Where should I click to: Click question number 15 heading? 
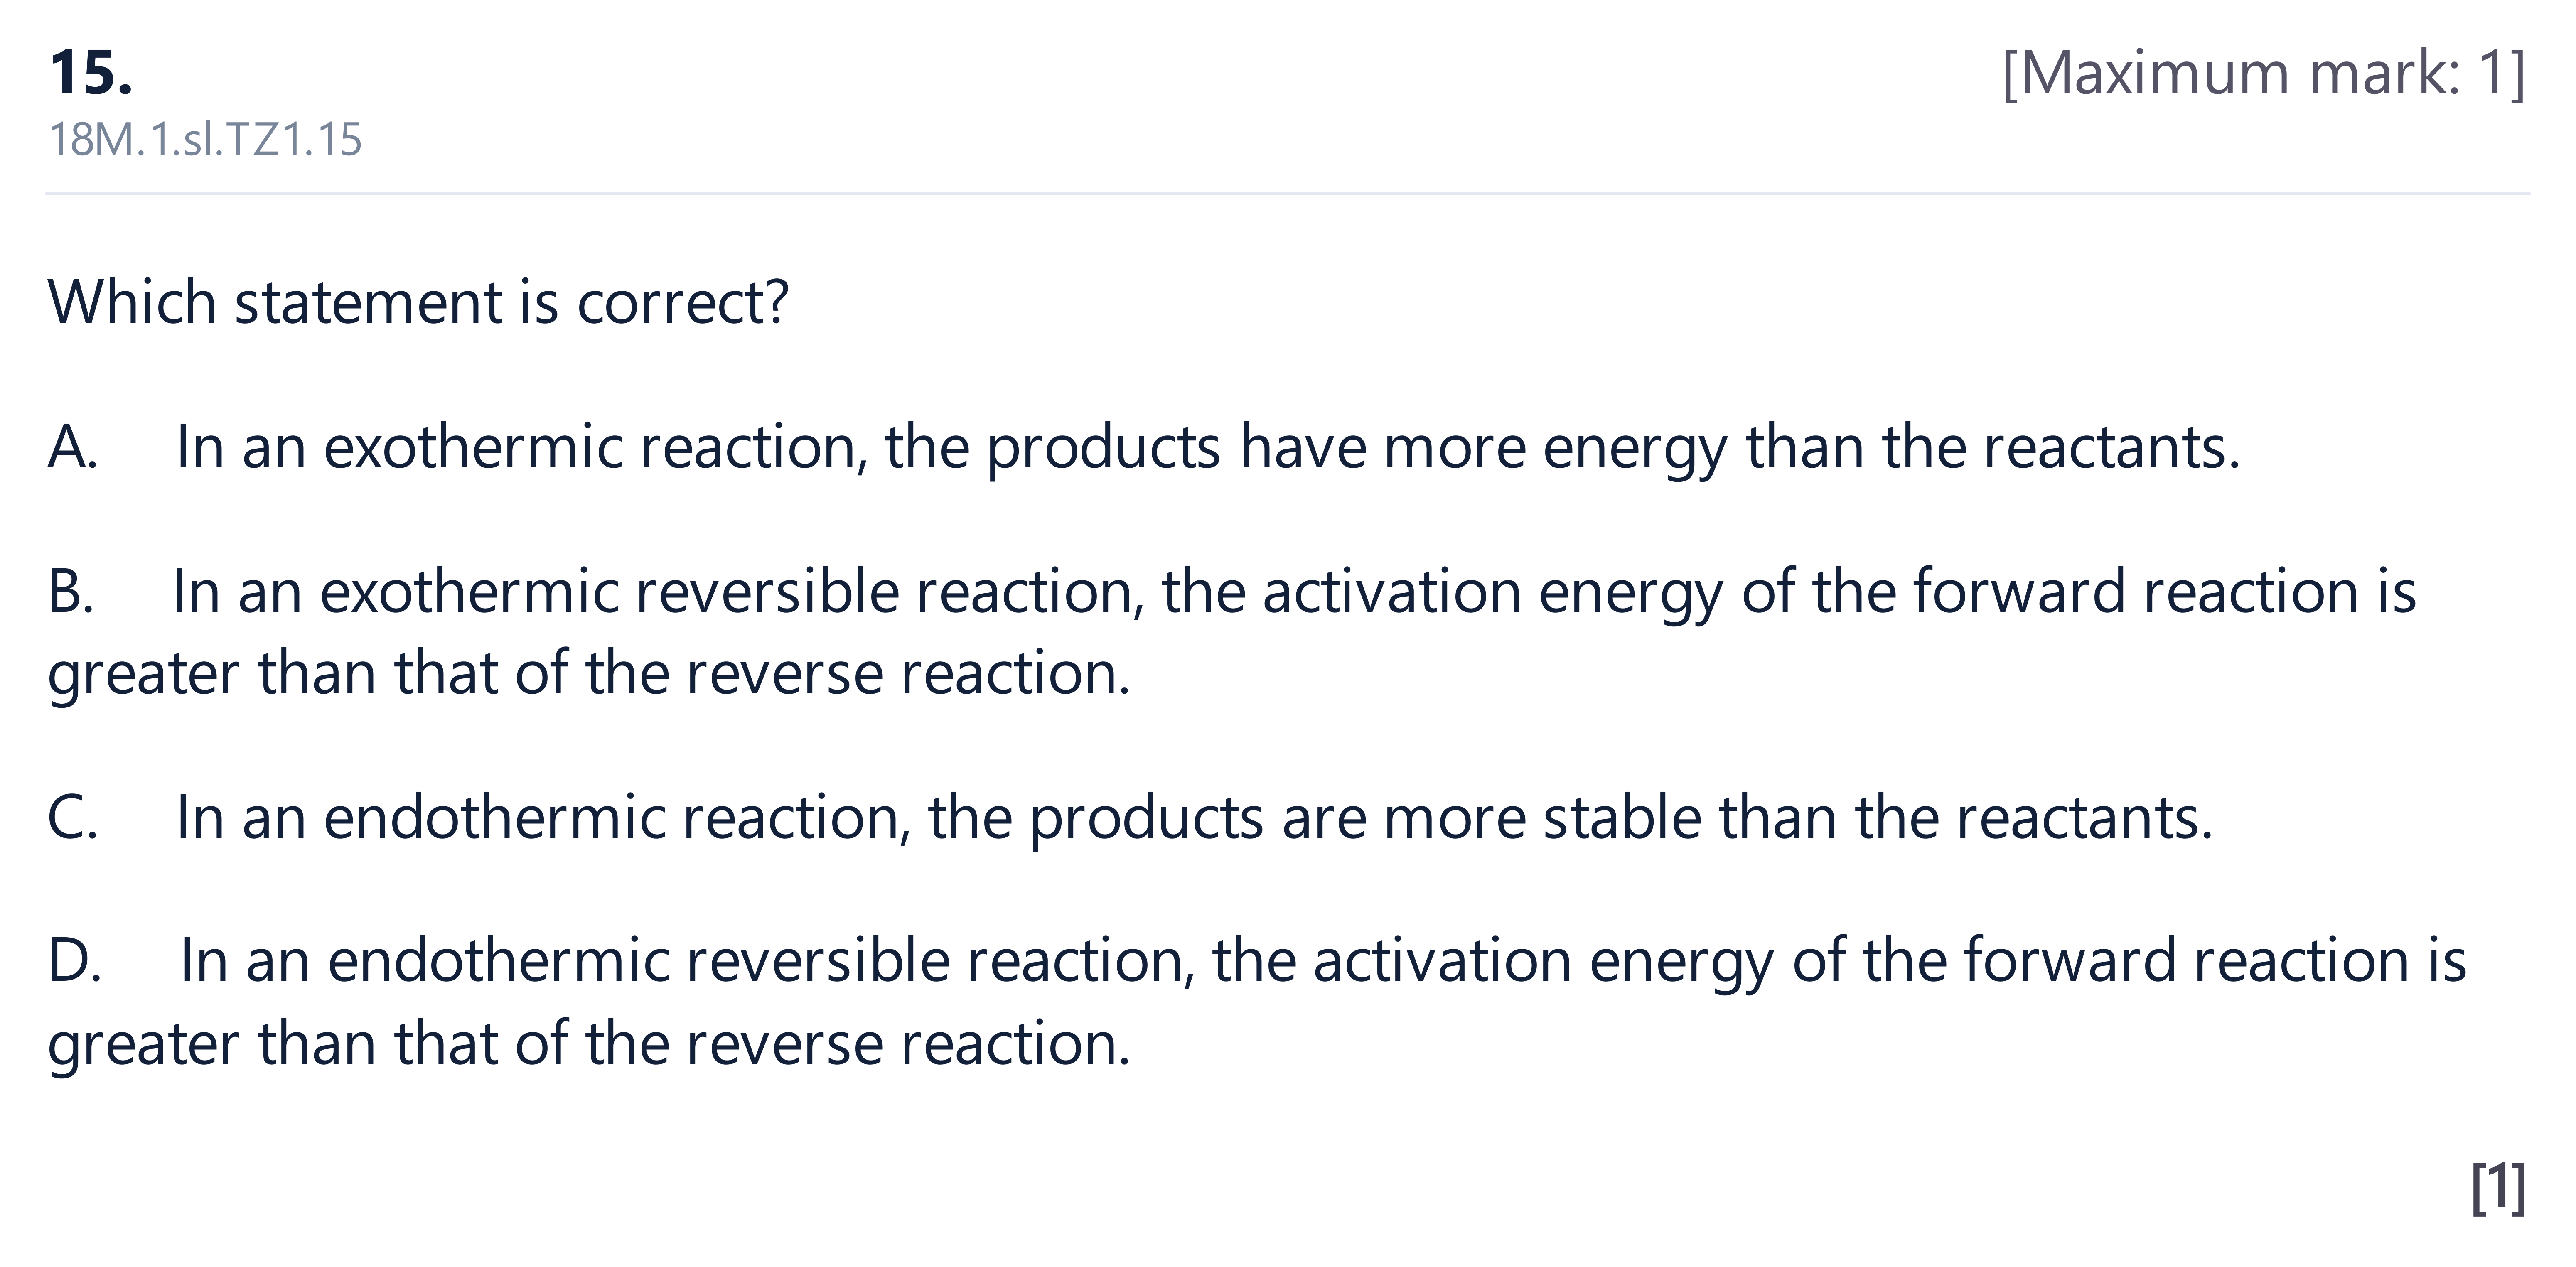click(91, 73)
